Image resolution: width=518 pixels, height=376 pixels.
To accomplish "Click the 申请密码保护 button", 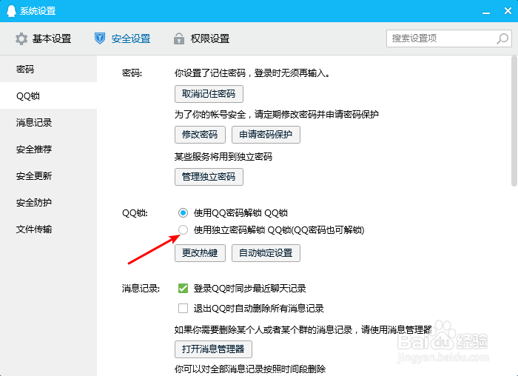I will tap(266, 135).
